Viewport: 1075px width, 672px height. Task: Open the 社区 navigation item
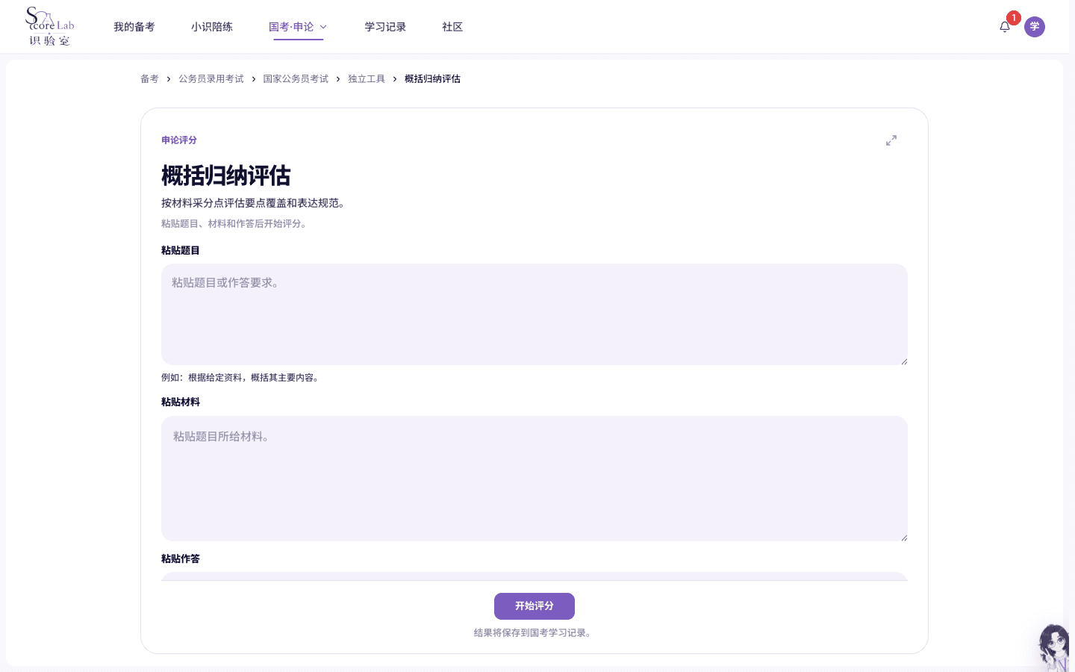coord(452,27)
